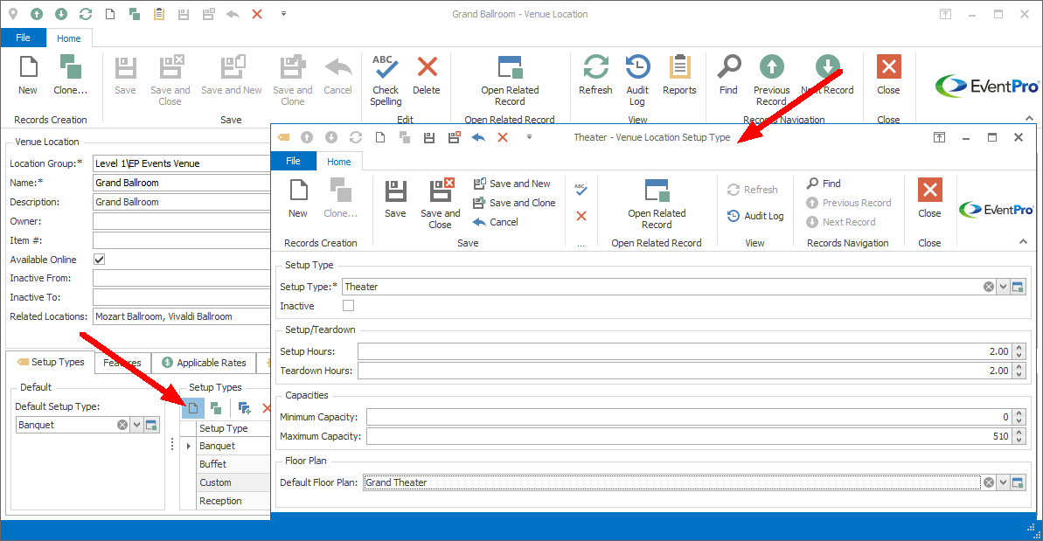The height and width of the screenshot is (541, 1043).
Task: Collapse Grand Ballroom window ribbon chevron
Action: click(x=1029, y=118)
